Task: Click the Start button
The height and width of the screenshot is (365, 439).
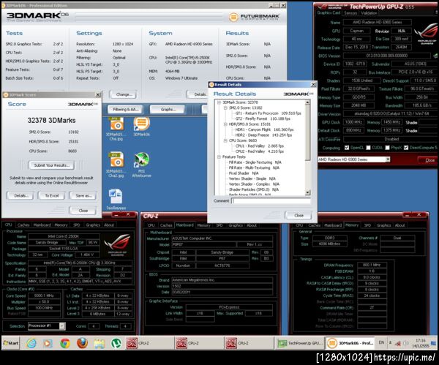Action: 11,343
